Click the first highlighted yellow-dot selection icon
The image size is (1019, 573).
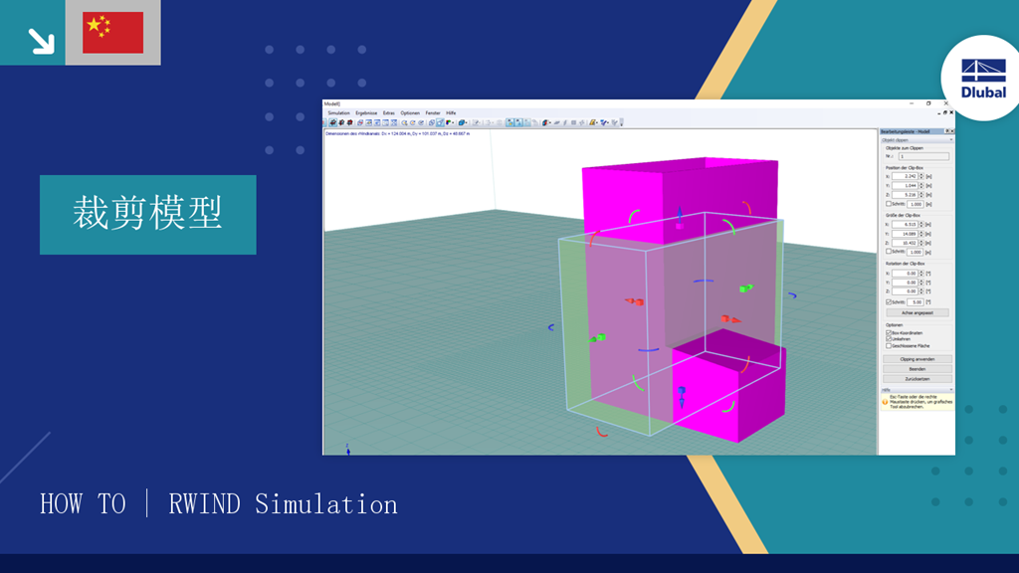point(510,122)
